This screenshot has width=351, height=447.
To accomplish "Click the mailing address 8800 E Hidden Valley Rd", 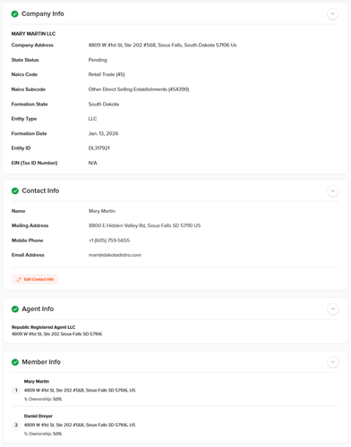I will click(x=145, y=225).
